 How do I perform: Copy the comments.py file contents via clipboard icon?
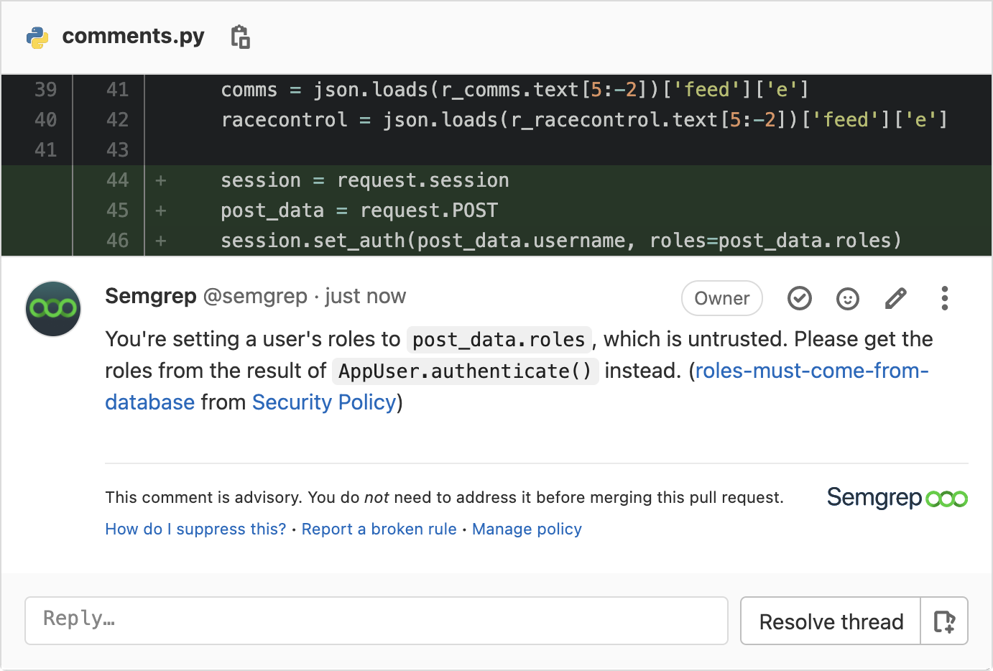coord(241,36)
